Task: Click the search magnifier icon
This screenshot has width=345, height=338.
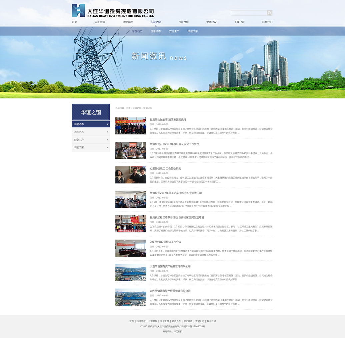Action: [269, 13]
